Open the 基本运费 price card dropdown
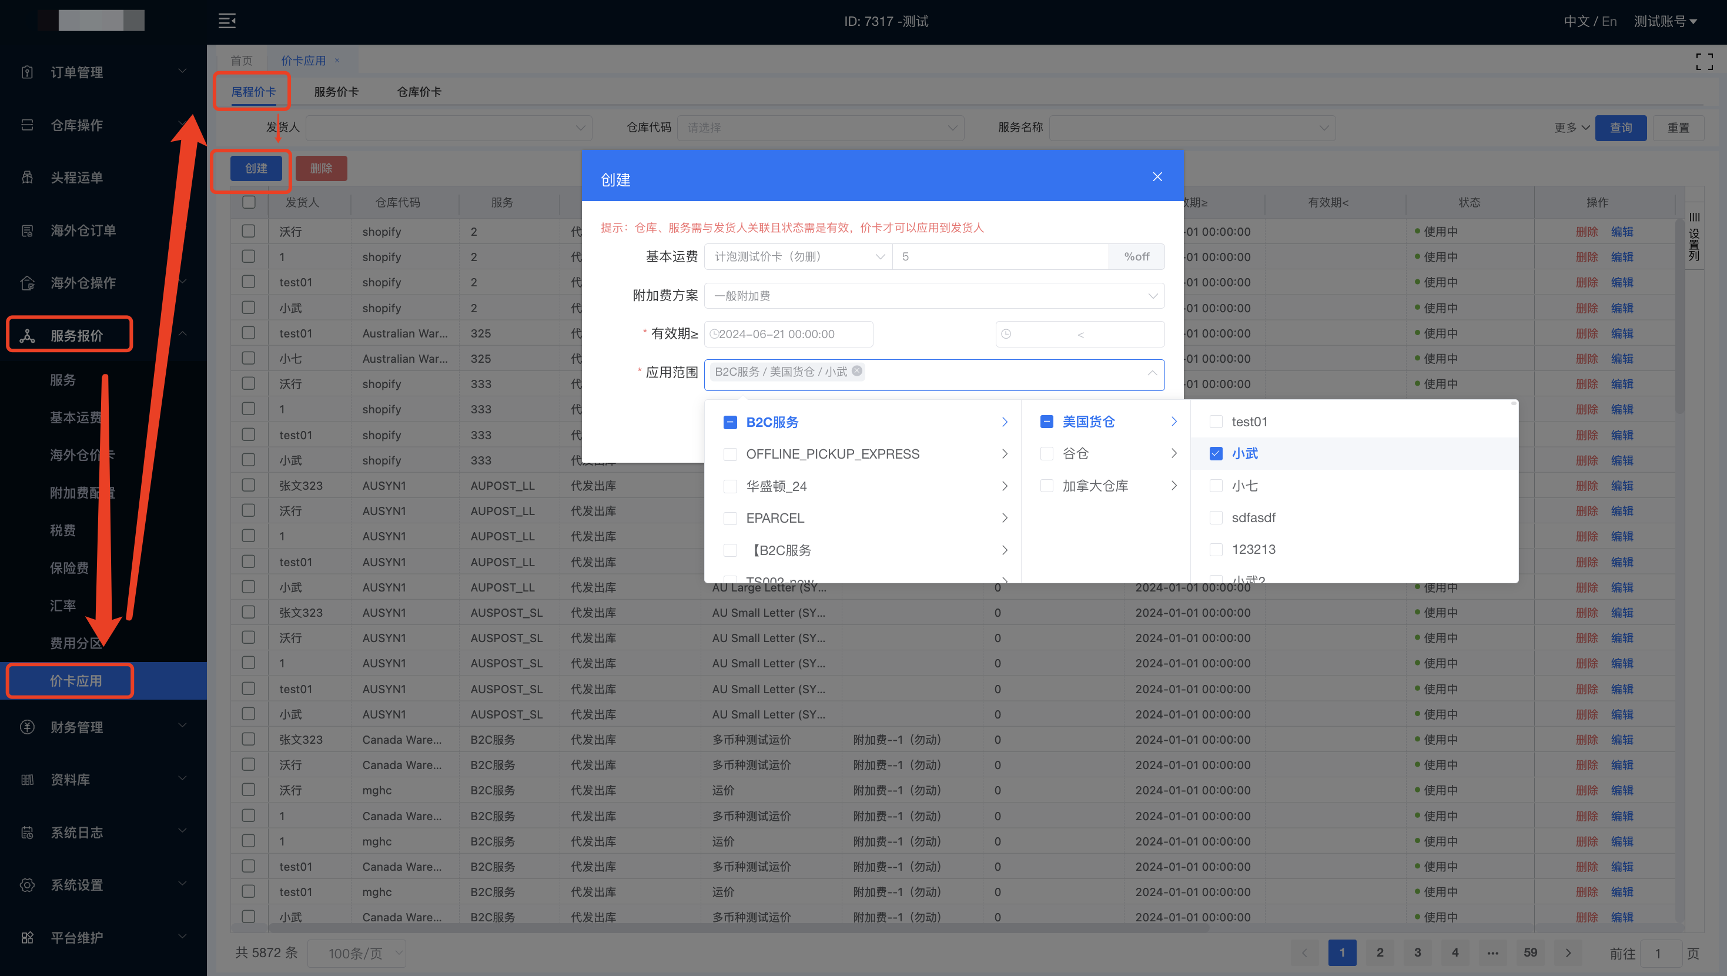Viewport: 1727px width, 976px height. point(798,256)
